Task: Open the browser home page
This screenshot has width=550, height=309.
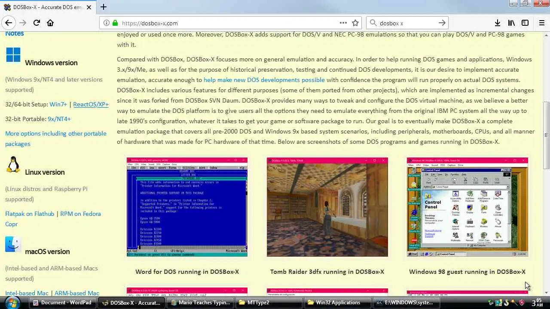Action: pyautogui.click(x=50, y=23)
